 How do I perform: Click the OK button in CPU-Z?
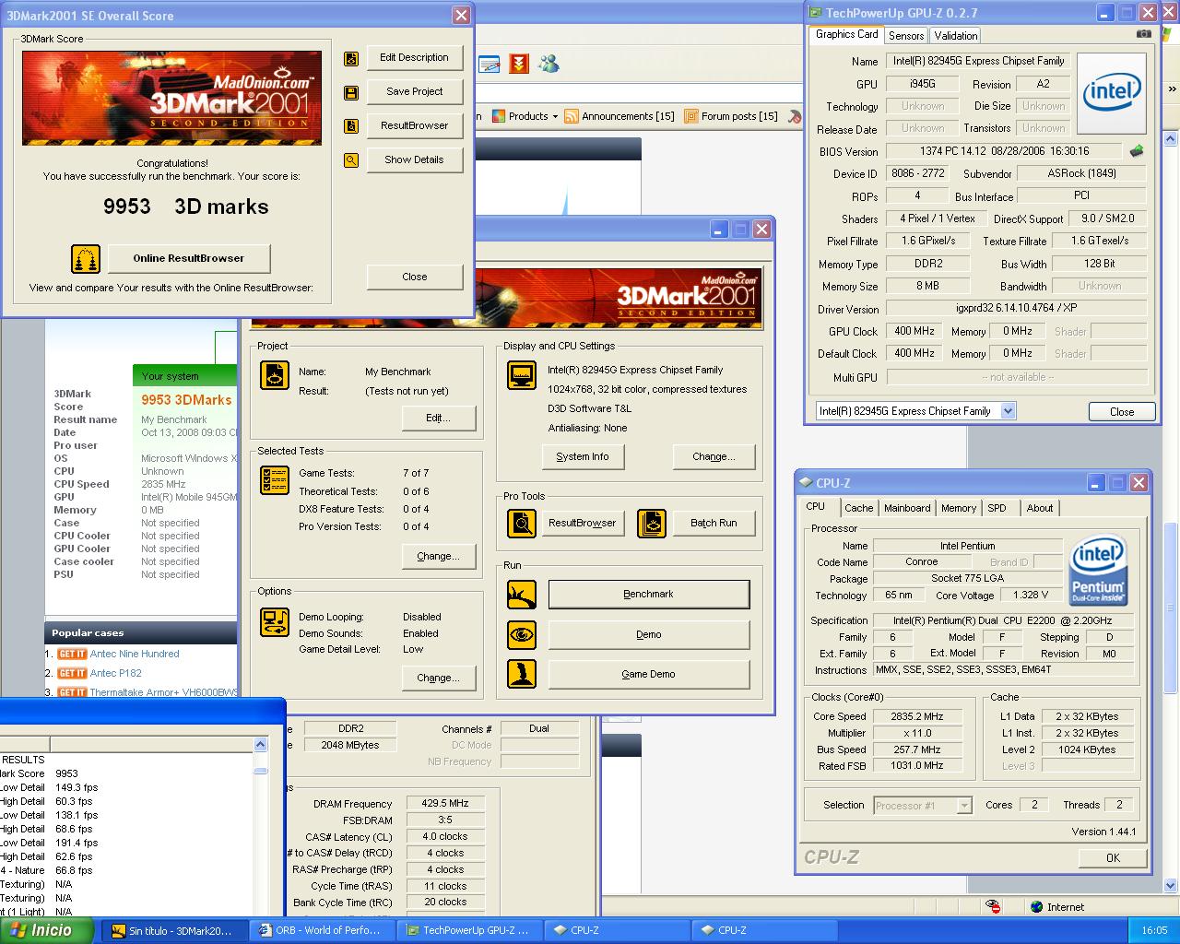click(1114, 857)
